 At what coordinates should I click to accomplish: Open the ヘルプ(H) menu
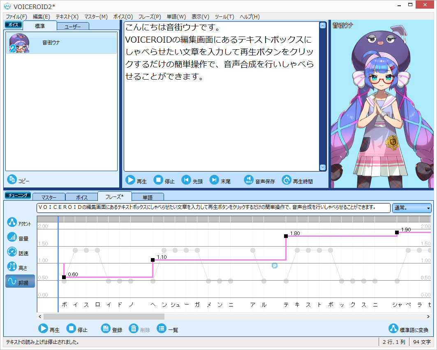tap(250, 17)
